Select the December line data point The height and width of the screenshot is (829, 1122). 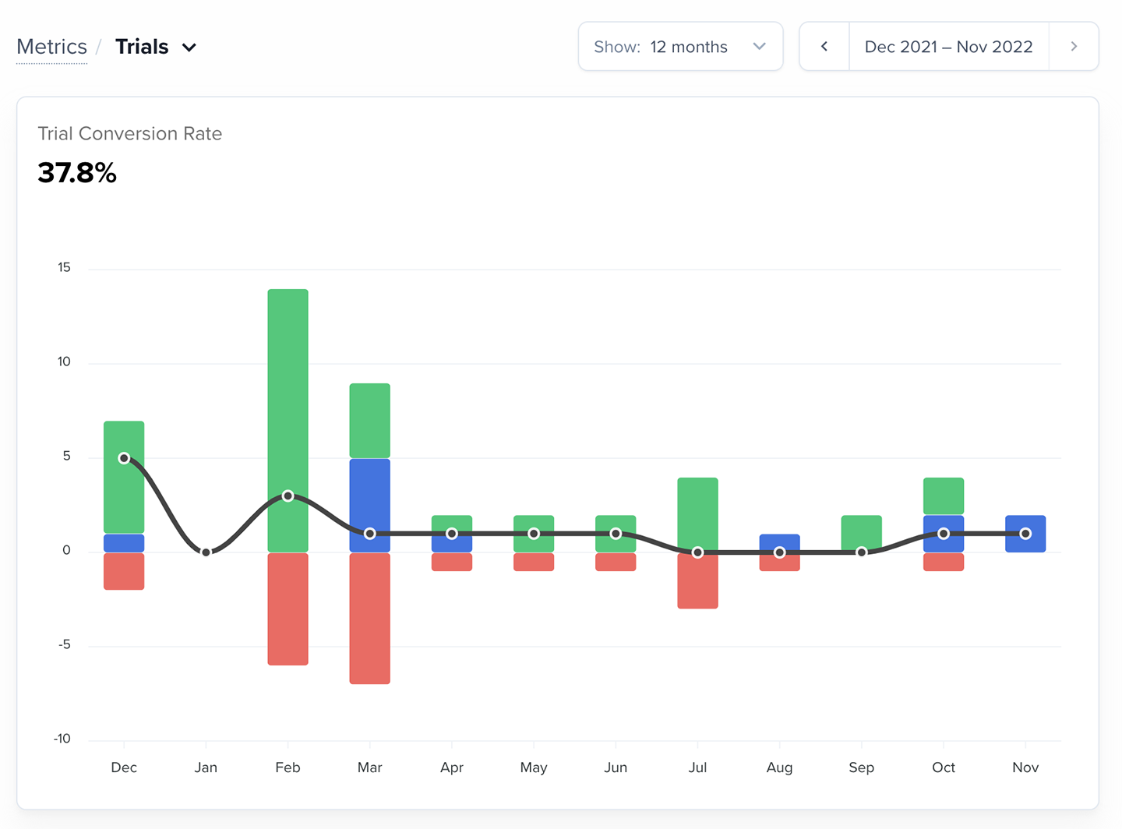[x=124, y=458]
